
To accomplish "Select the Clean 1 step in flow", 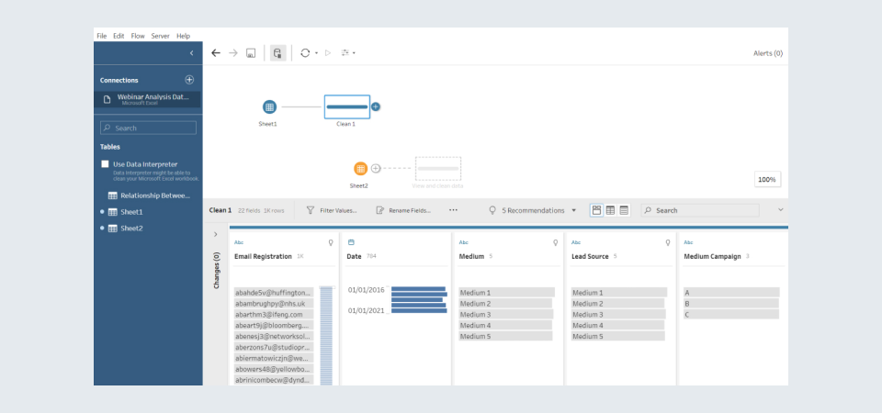I will pos(347,106).
